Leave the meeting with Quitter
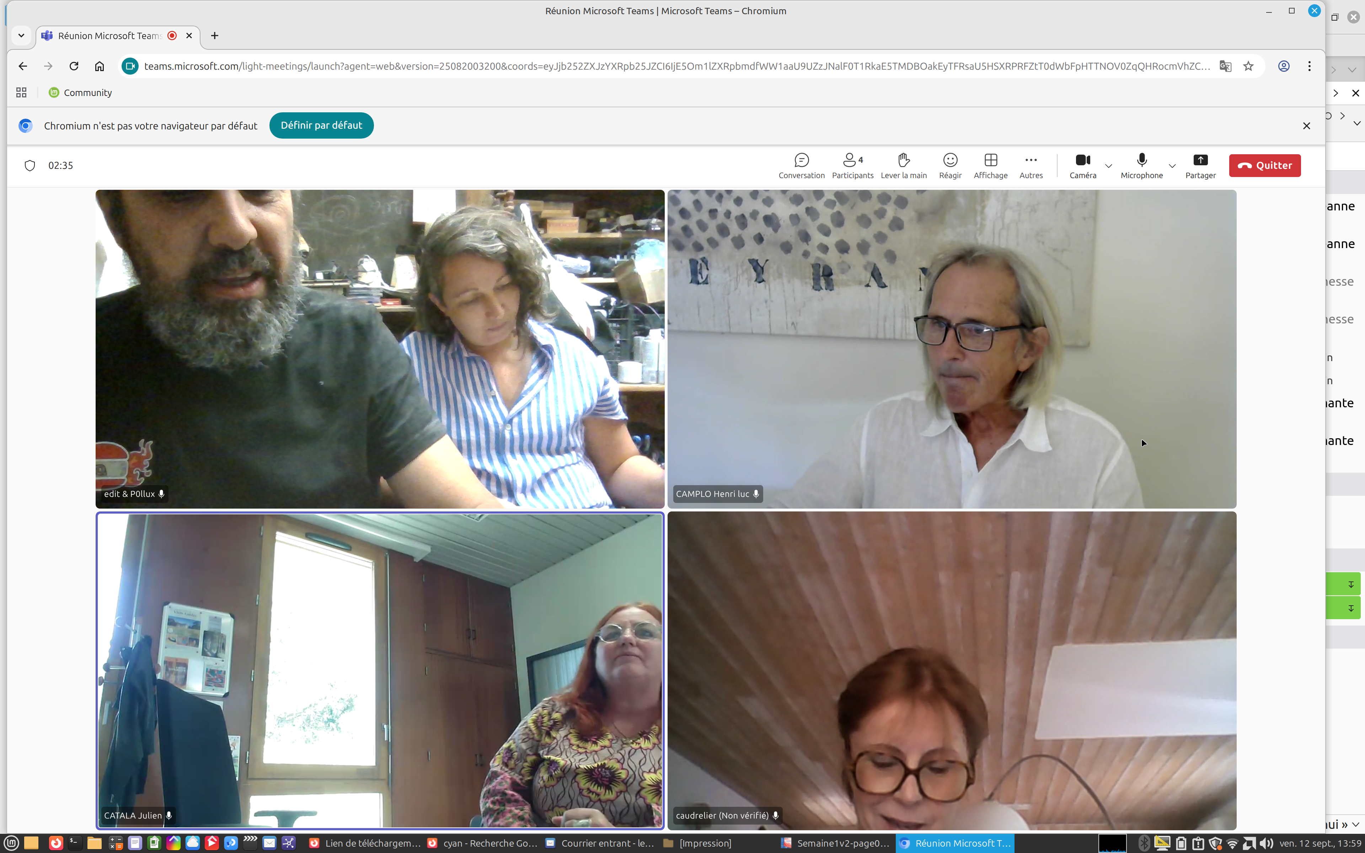This screenshot has width=1365, height=853. 1264,165
